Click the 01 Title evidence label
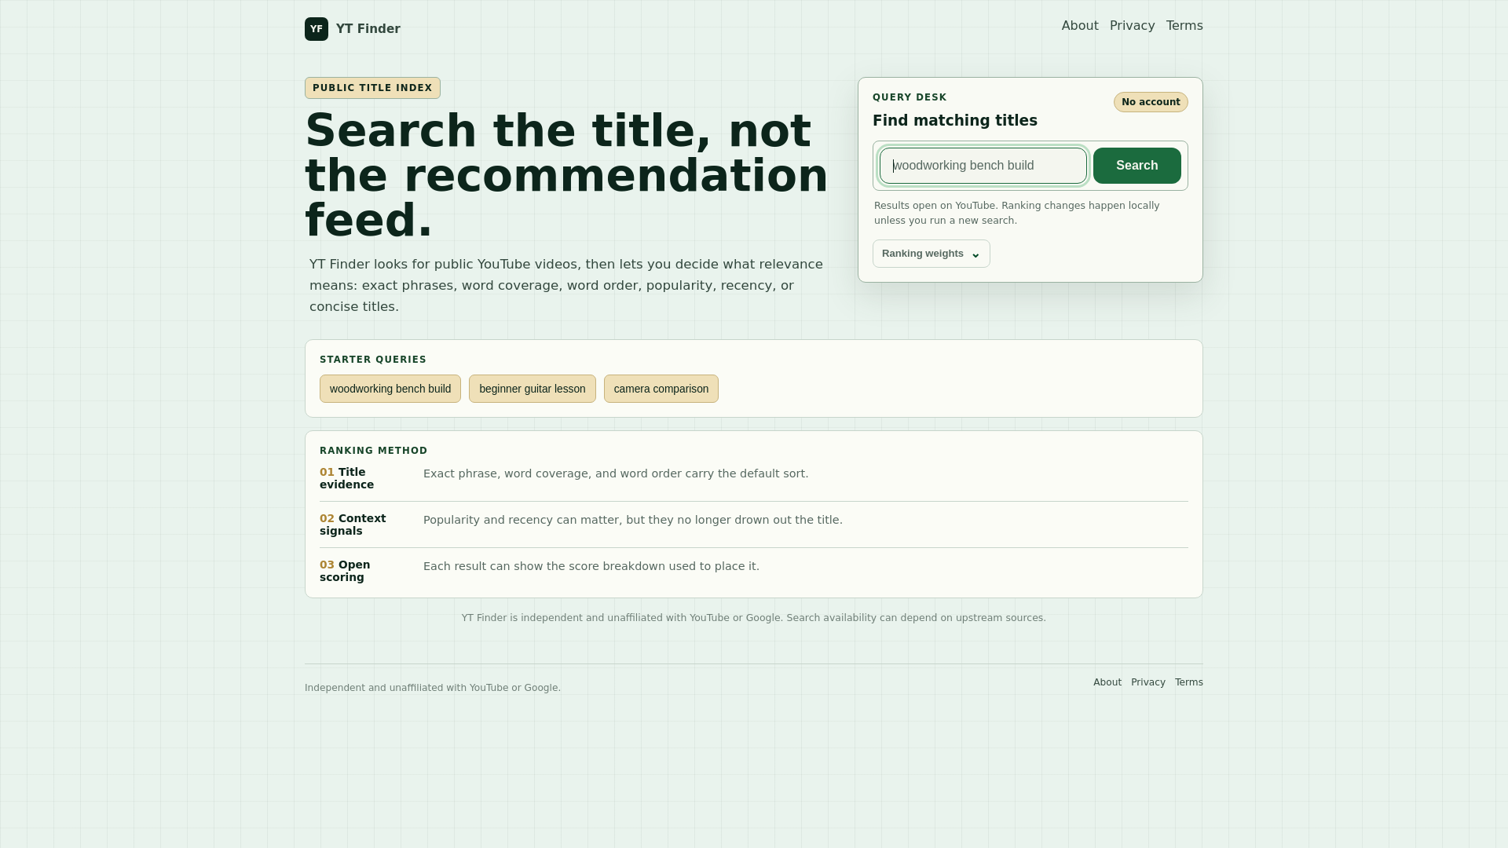The width and height of the screenshot is (1508, 848). 346,478
